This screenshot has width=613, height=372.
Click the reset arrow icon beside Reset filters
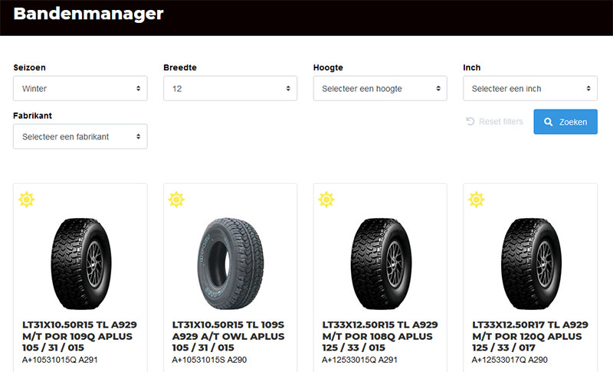pos(470,122)
